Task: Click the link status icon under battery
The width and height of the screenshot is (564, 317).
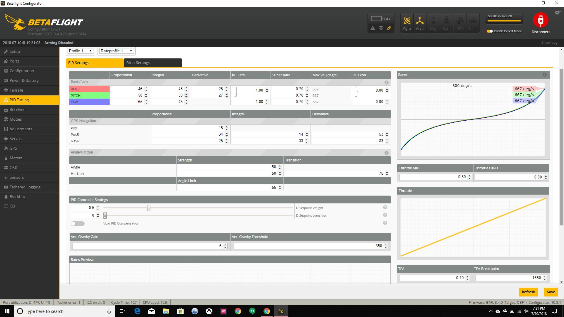Action: tap(389, 28)
